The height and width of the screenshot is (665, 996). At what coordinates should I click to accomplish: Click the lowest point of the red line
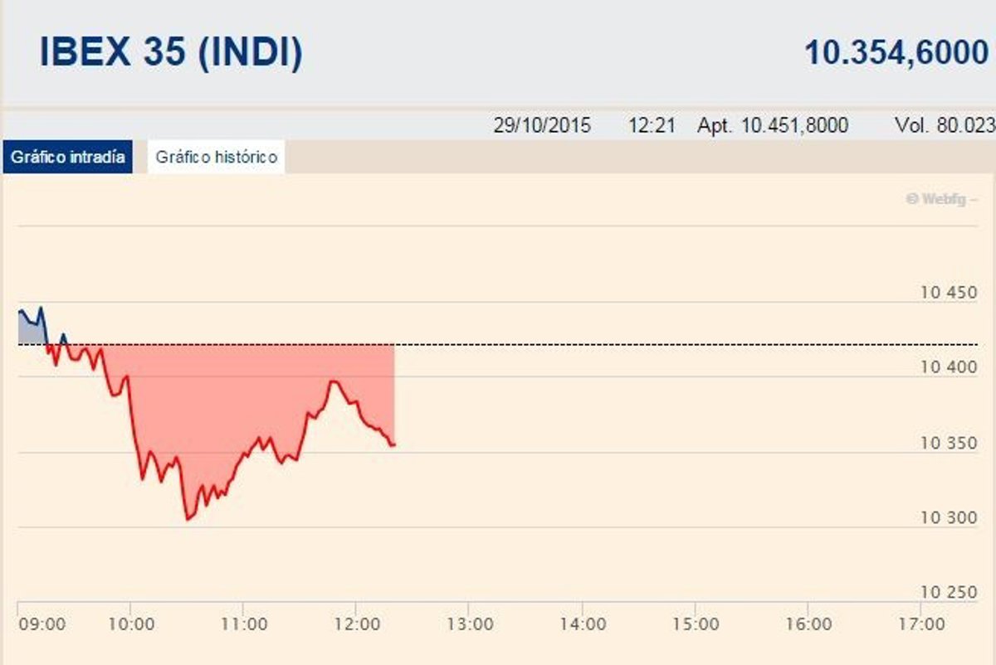point(188,519)
